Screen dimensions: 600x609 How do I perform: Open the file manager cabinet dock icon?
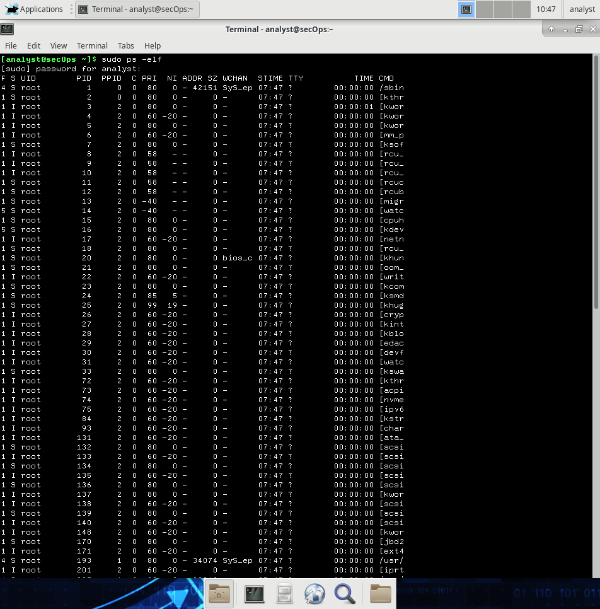point(284,594)
